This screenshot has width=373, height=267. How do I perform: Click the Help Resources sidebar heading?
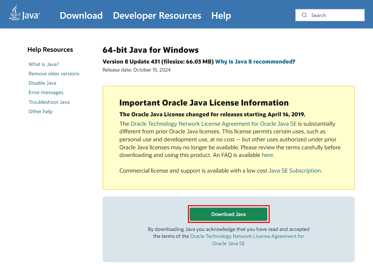[50, 50]
